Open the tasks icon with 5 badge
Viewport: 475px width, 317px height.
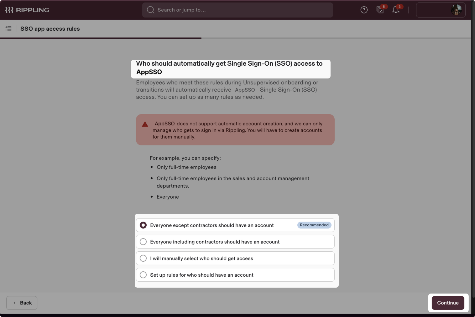click(x=380, y=10)
